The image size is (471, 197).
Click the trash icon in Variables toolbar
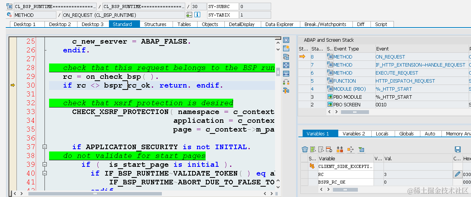(305, 149)
